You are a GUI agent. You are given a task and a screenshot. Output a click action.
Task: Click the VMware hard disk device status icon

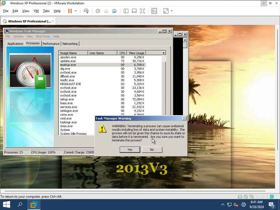click(x=240, y=197)
